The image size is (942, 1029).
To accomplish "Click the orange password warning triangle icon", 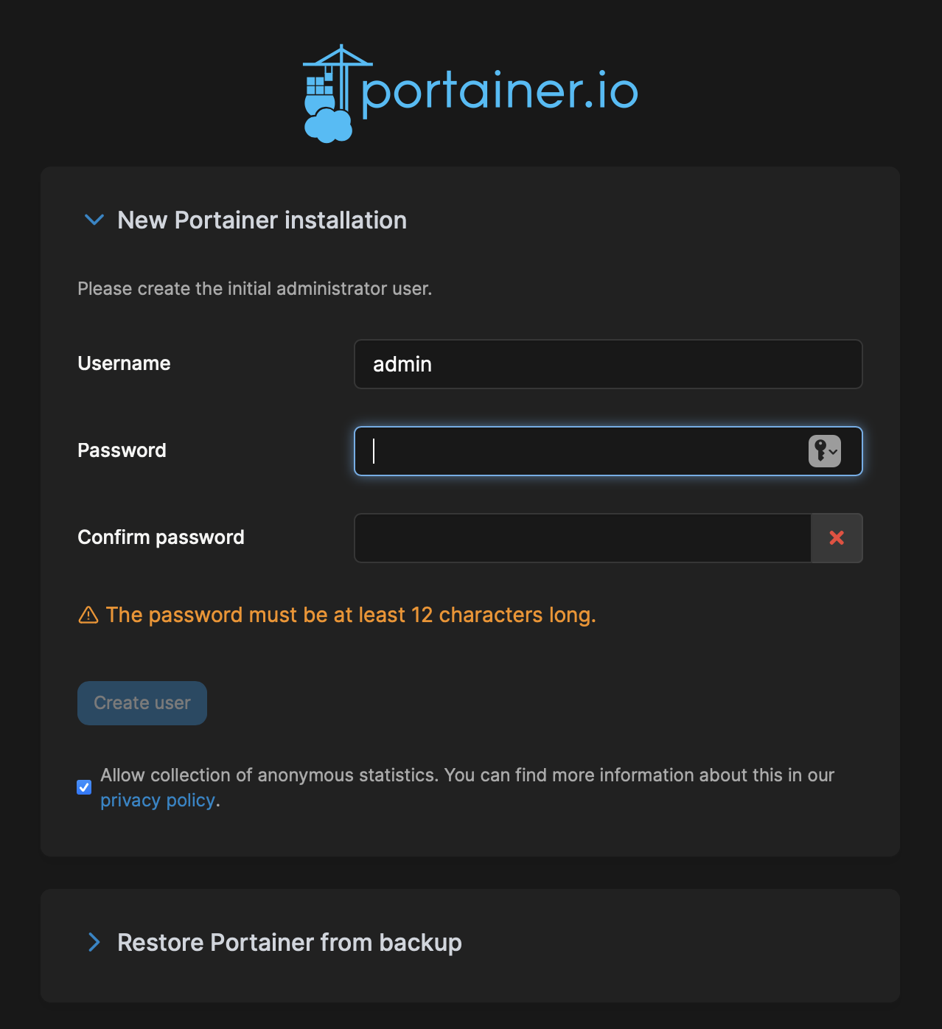I will click(x=88, y=615).
